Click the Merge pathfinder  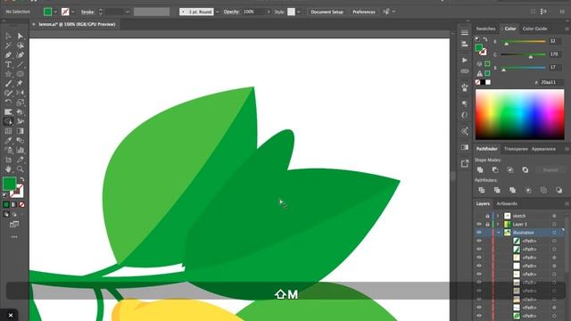click(x=512, y=190)
